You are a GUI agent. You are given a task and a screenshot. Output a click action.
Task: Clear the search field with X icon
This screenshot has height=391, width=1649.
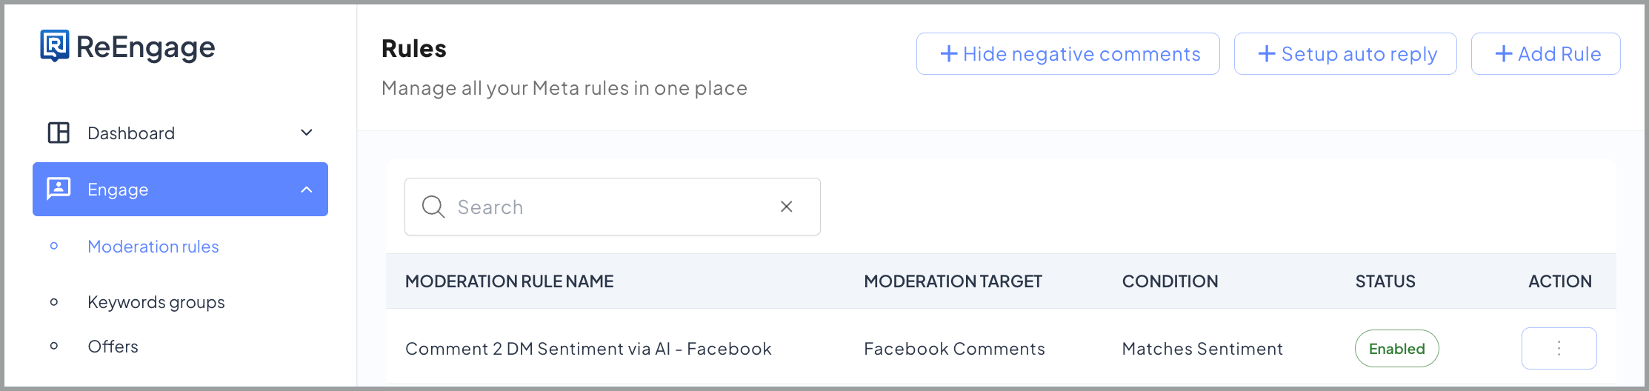click(x=787, y=207)
